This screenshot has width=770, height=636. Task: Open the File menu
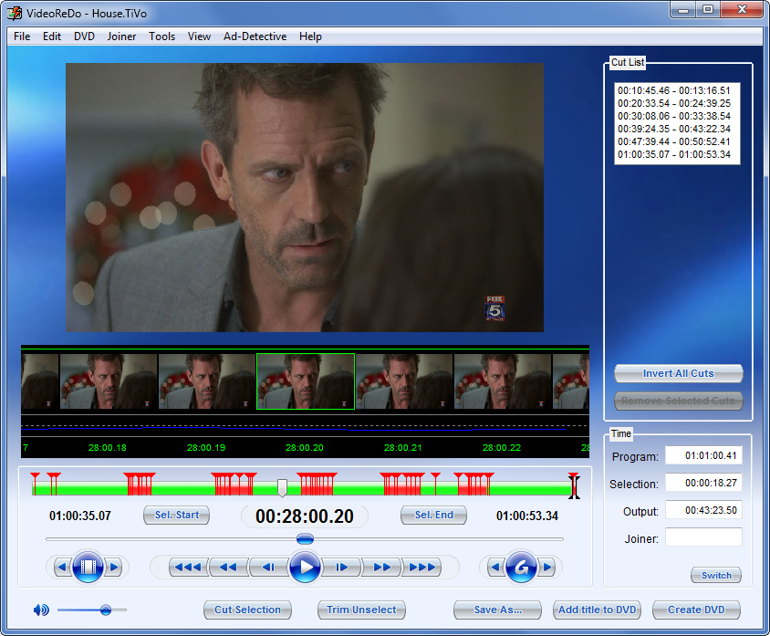22,36
